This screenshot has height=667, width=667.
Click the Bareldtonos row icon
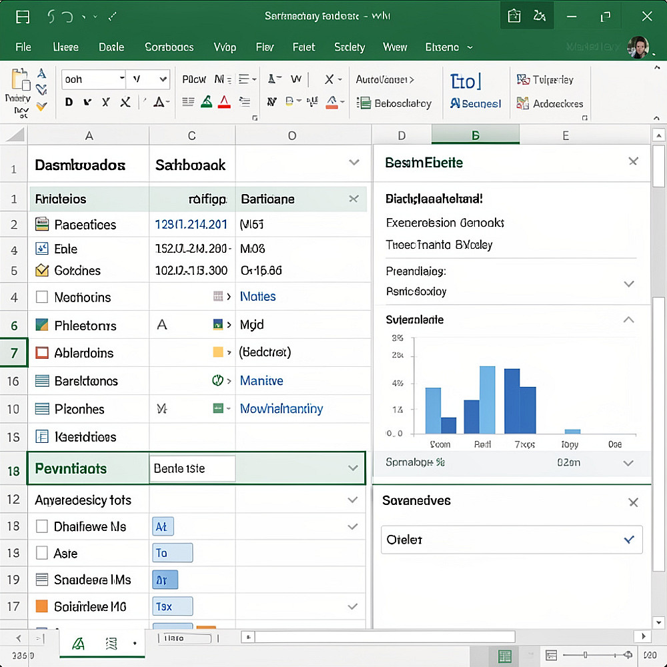(41, 381)
